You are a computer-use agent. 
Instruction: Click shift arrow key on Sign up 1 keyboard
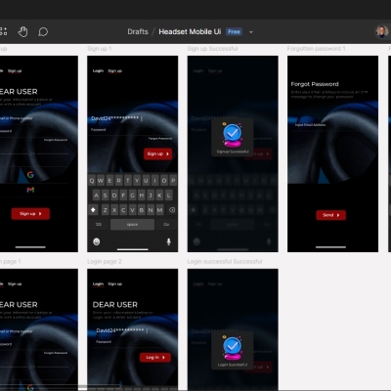point(93,210)
